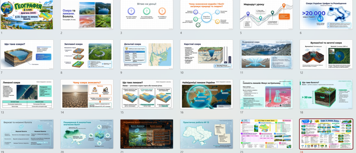Click the 'Лиманні озера' slide thumbnail
The width and height of the screenshot is (356, 153).
click(x=27, y=94)
